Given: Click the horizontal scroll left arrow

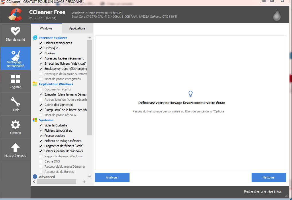Looking at the screenshot, I should coord(34,181).
